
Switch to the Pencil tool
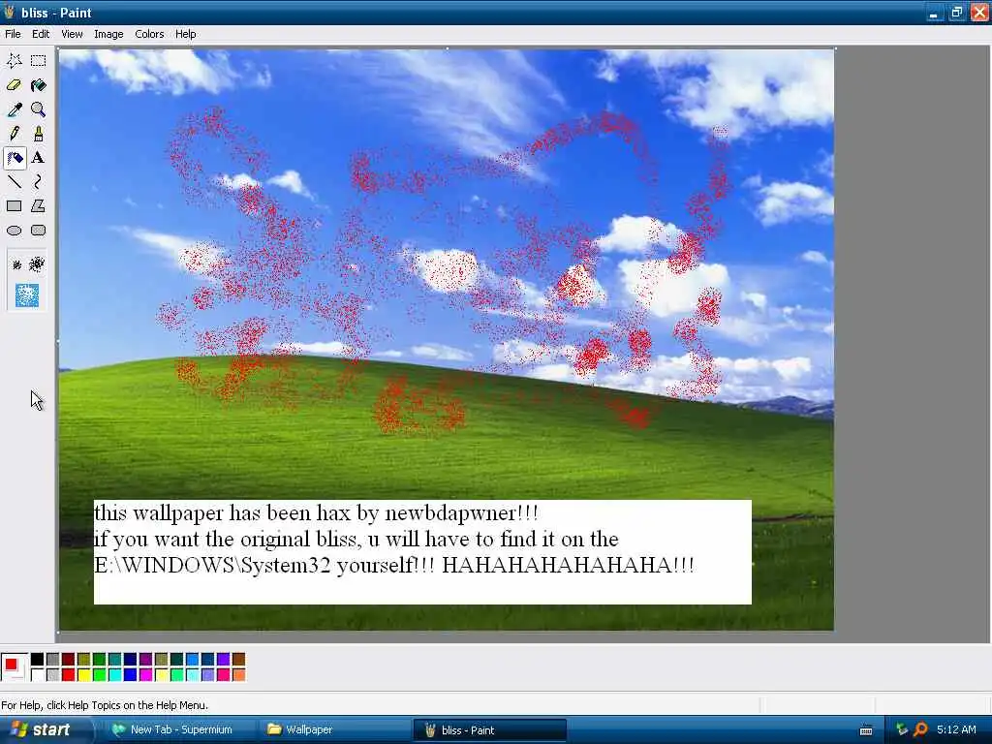click(x=14, y=134)
